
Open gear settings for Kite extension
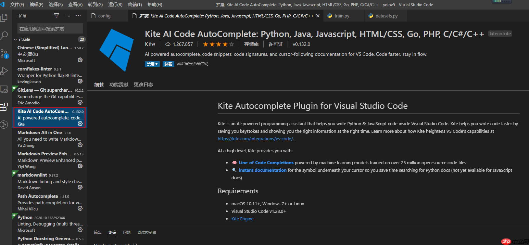tap(80, 124)
